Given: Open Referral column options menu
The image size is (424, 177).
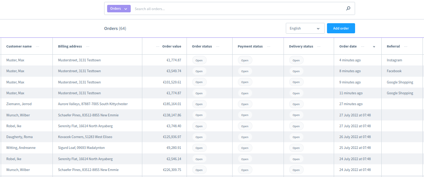Looking at the screenshot, I should [x=406, y=46].
